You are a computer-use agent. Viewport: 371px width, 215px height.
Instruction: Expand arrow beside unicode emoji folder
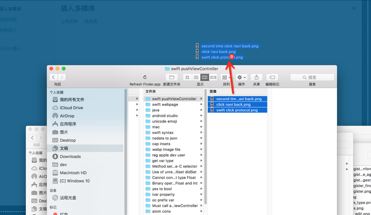point(201,121)
